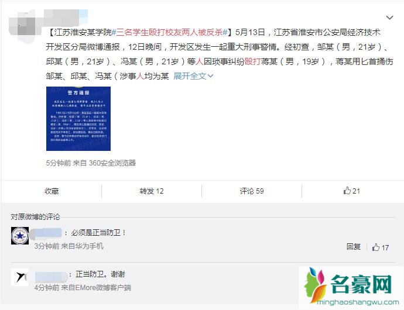The width and height of the screenshot is (404, 310).
Task: Open the blue 警方通报 image thumbnail
Action: point(78,119)
